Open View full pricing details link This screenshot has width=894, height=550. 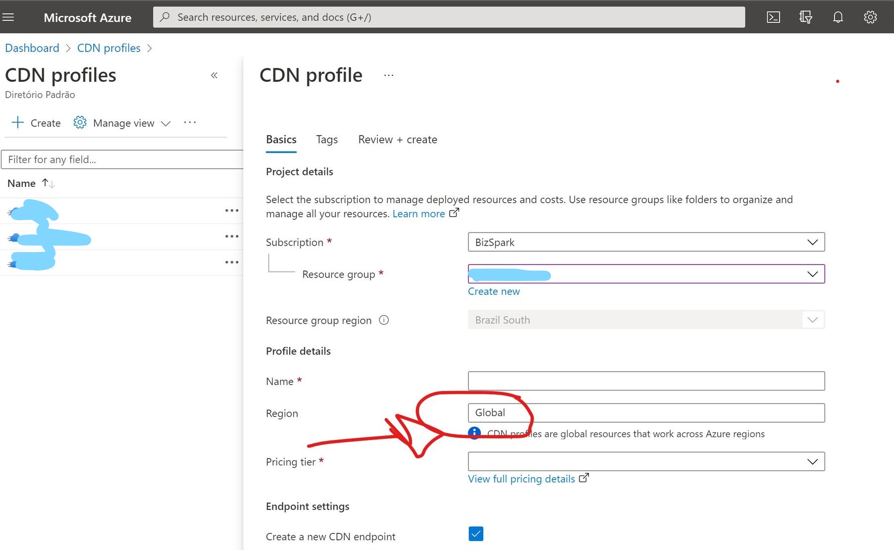[522, 479]
